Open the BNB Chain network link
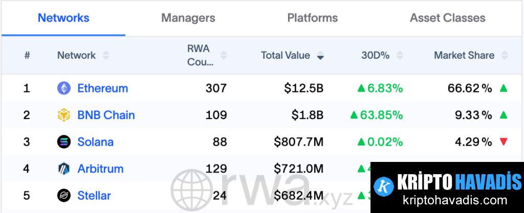 [106, 115]
